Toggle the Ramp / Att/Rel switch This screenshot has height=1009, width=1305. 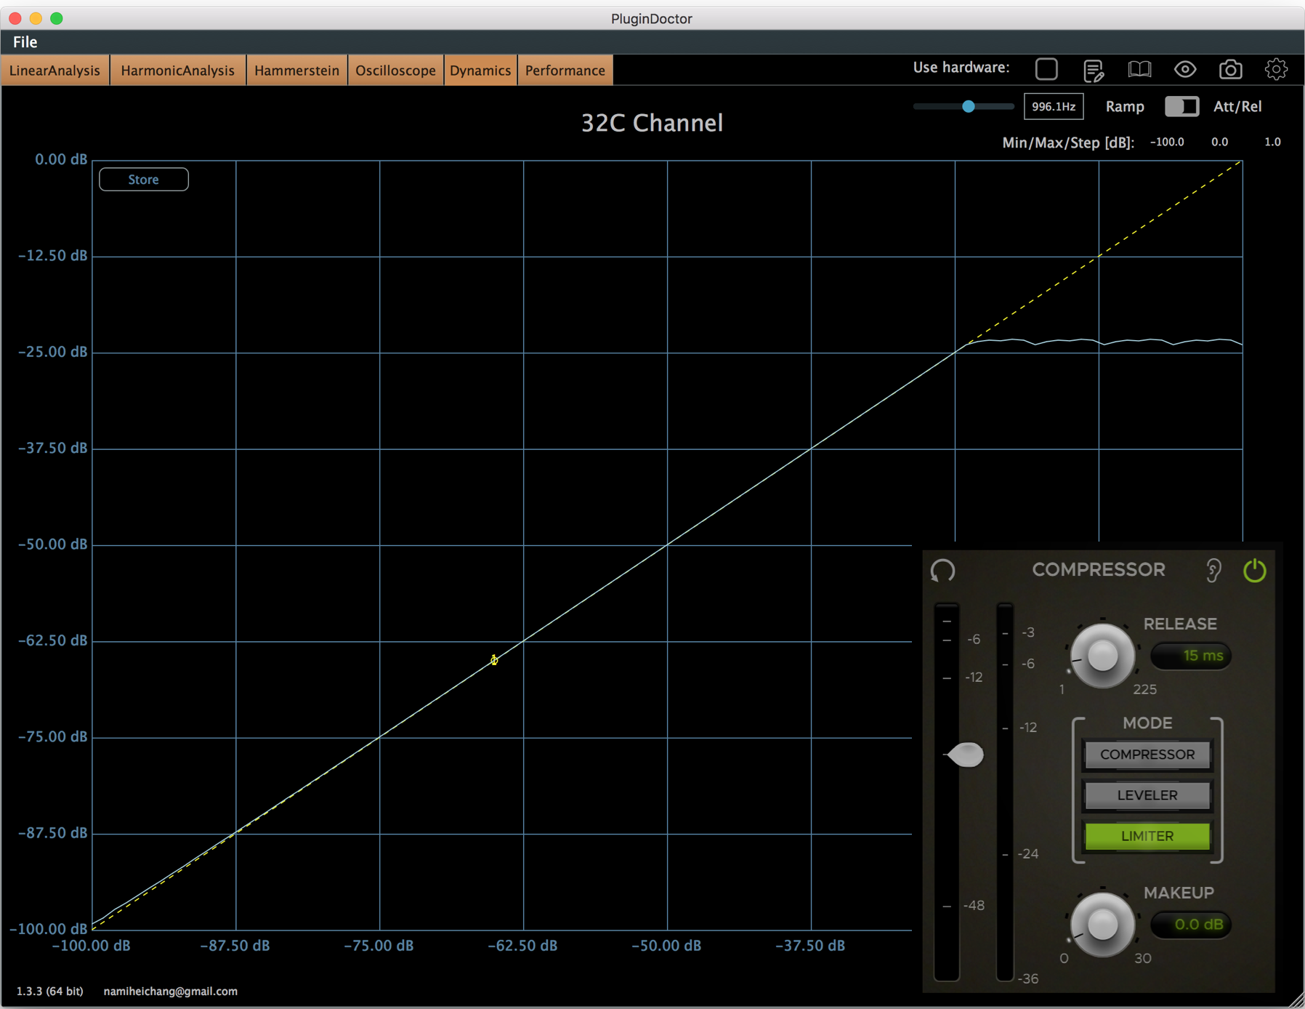coord(1181,106)
